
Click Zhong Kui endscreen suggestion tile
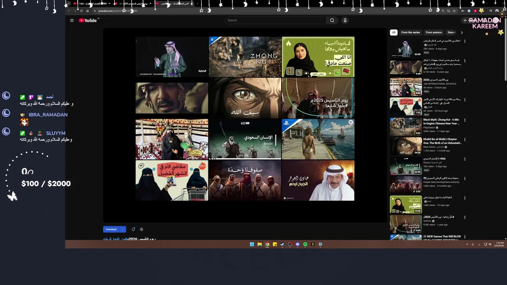245,57
